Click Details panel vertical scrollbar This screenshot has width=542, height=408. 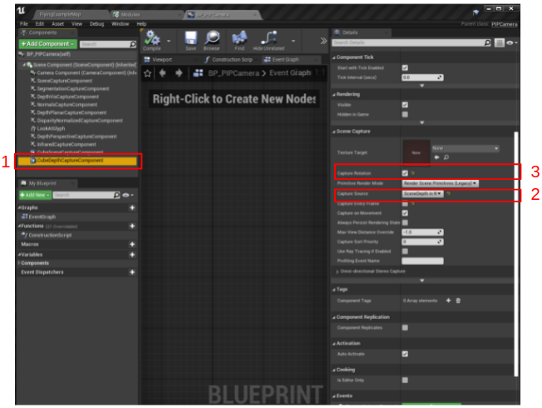[516, 253]
